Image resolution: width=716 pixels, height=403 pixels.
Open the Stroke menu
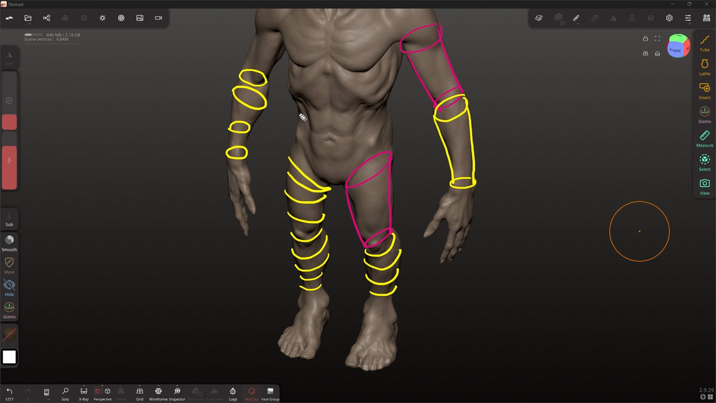pos(576,18)
